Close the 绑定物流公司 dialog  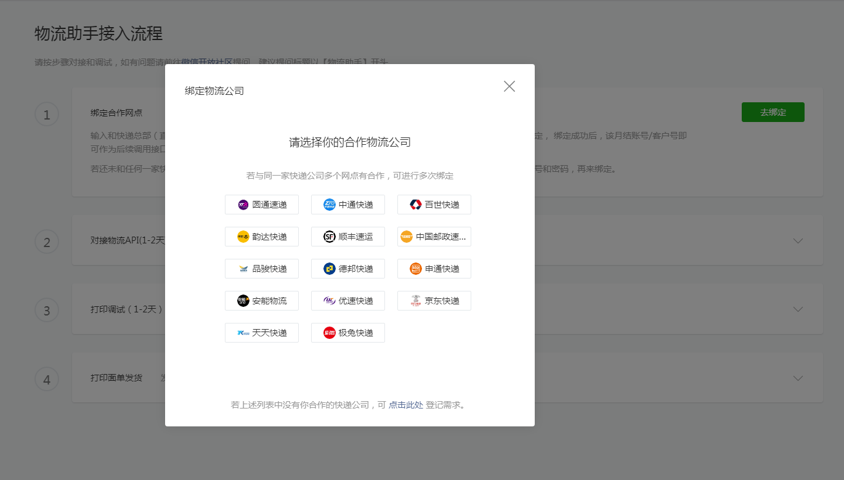509,86
